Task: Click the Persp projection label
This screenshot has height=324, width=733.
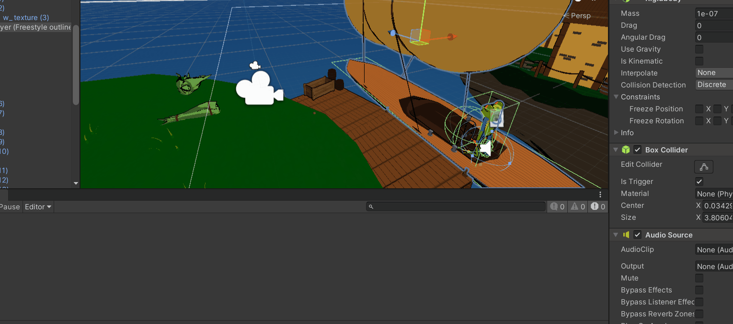Action: [x=581, y=16]
